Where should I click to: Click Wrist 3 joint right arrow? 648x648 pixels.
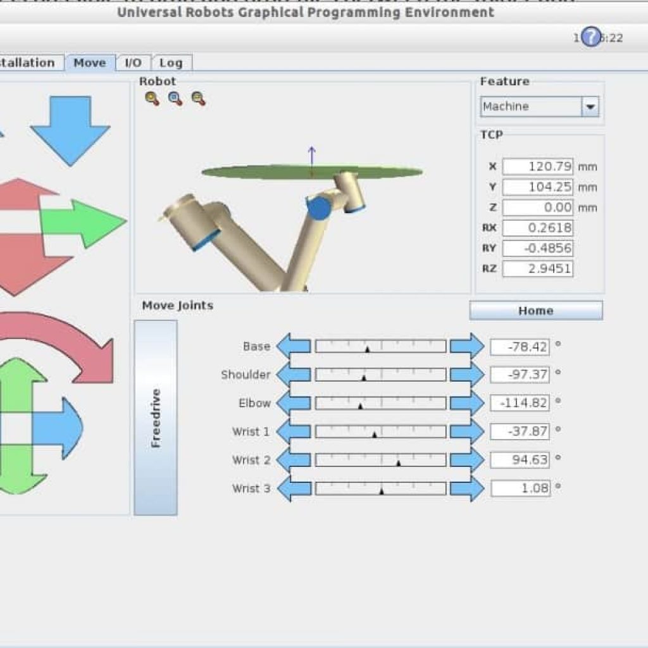tap(467, 489)
